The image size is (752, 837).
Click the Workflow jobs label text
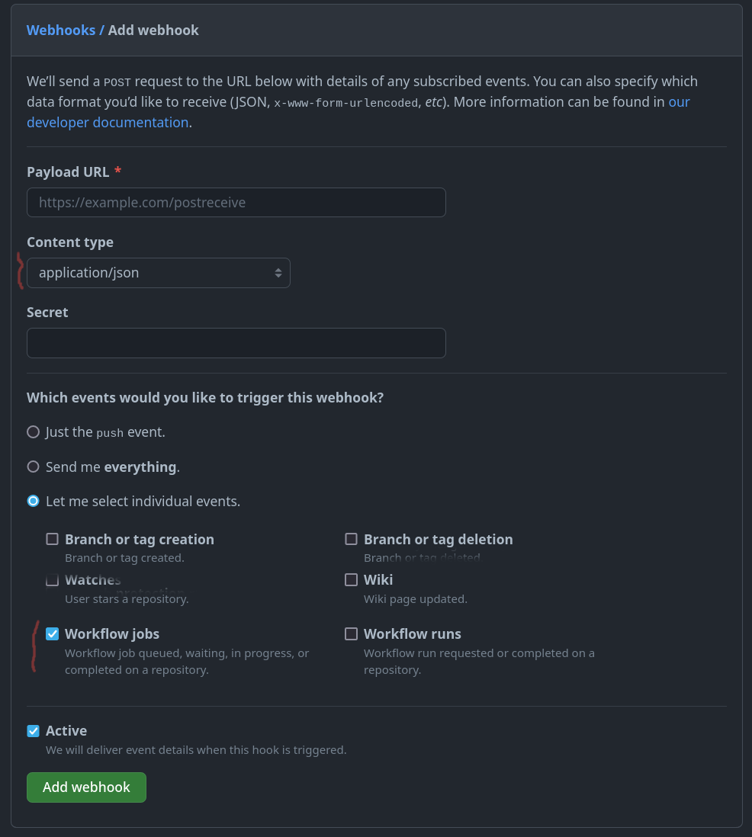click(x=112, y=634)
